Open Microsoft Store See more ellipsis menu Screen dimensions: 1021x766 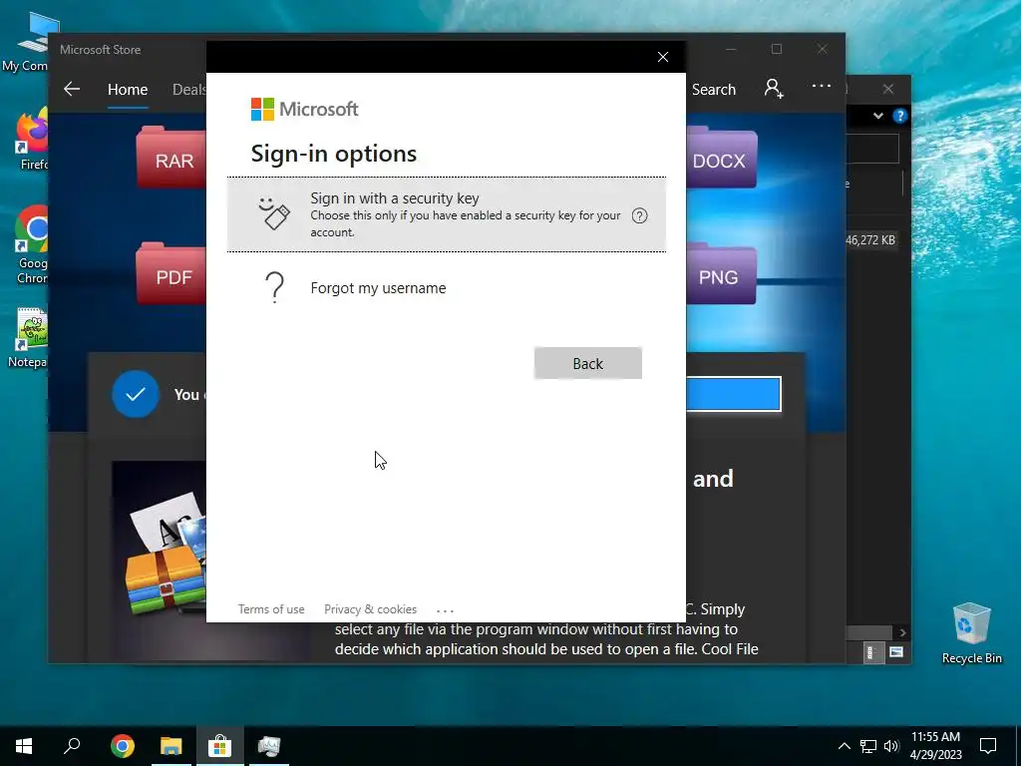822,86
